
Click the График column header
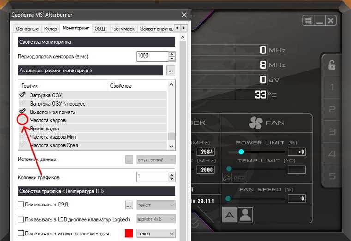(63, 86)
